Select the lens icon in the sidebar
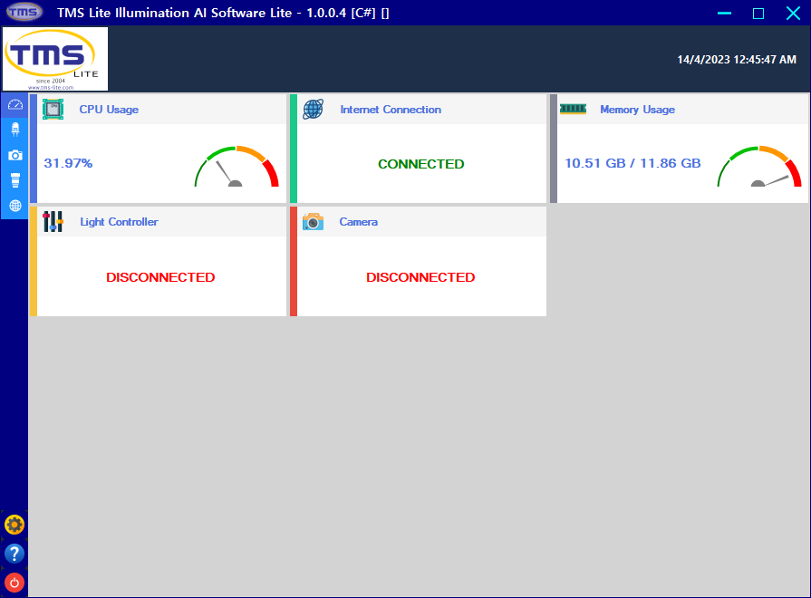The width and height of the screenshot is (811, 598). 14,179
